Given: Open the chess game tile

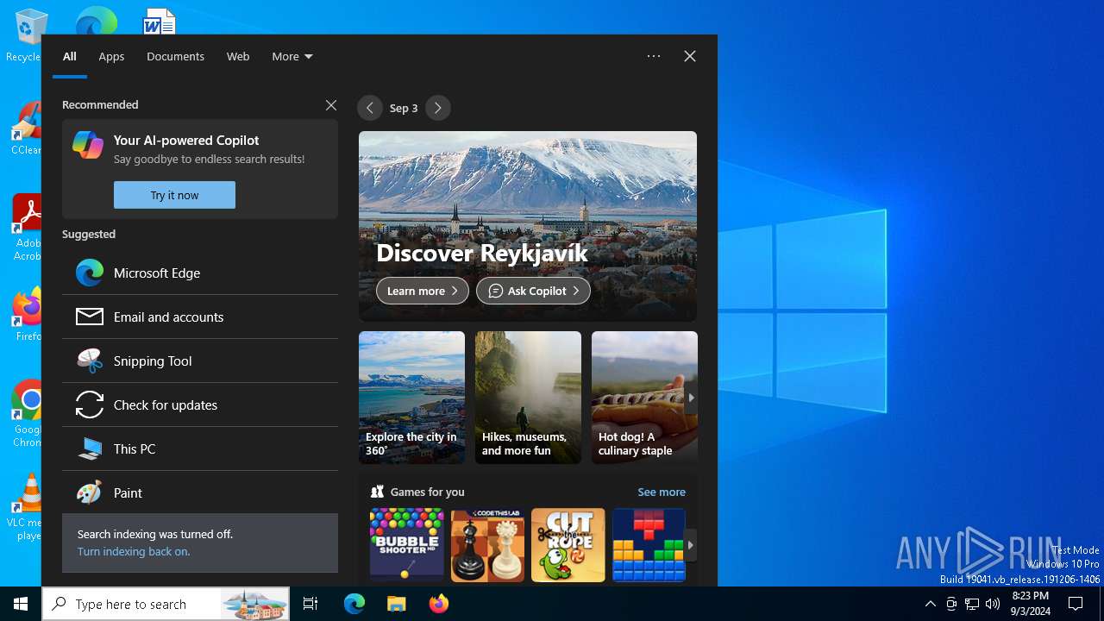Looking at the screenshot, I should tap(487, 545).
